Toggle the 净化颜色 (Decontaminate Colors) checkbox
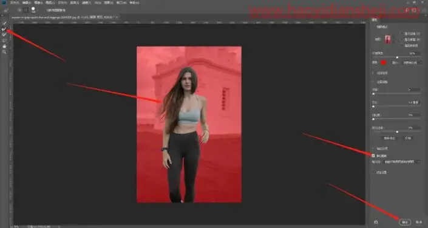 373,155
